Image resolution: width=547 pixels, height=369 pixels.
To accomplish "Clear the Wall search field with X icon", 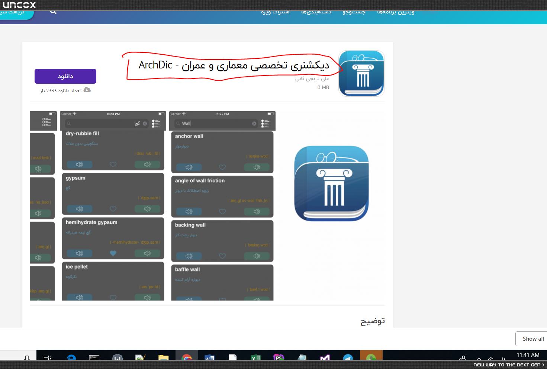I will coord(254,123).
